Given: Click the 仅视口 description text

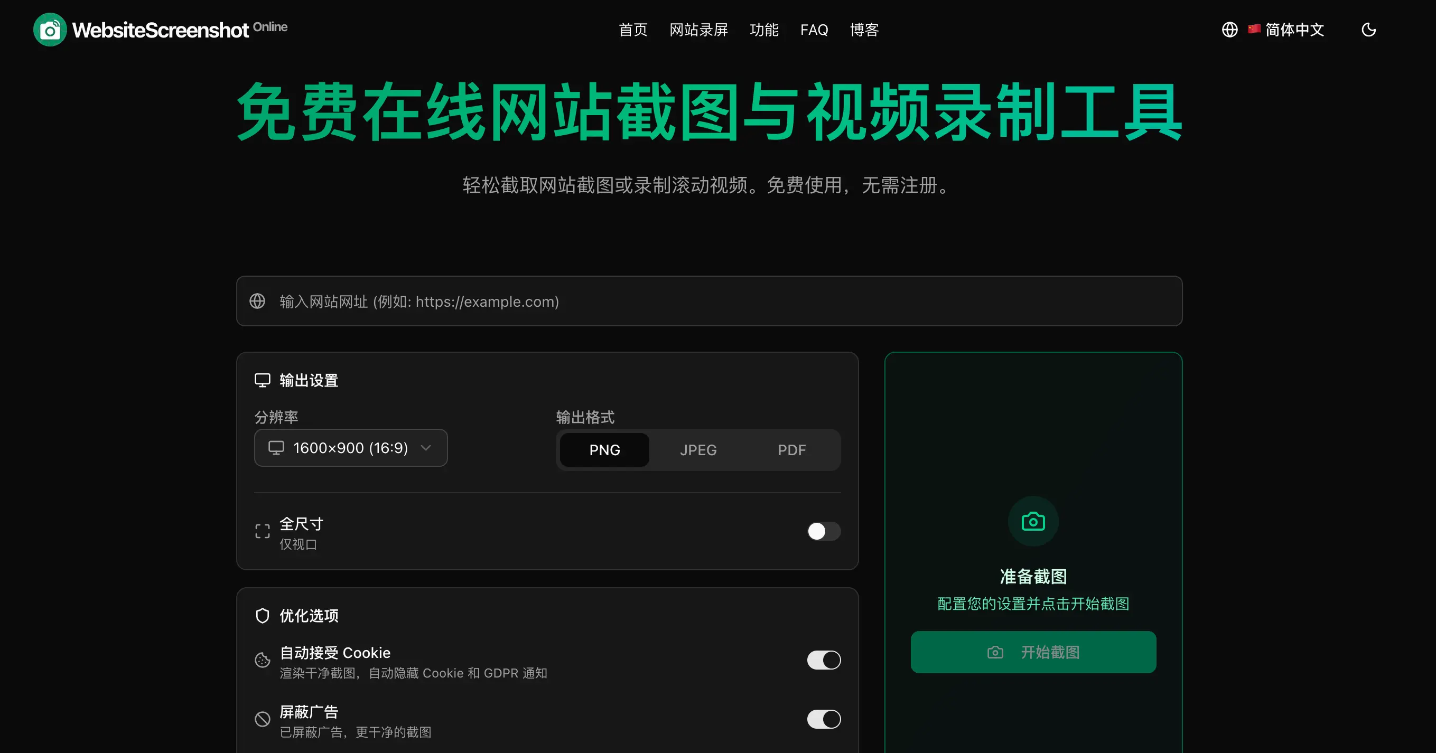Looking at the screenshot, I should 298,544.
